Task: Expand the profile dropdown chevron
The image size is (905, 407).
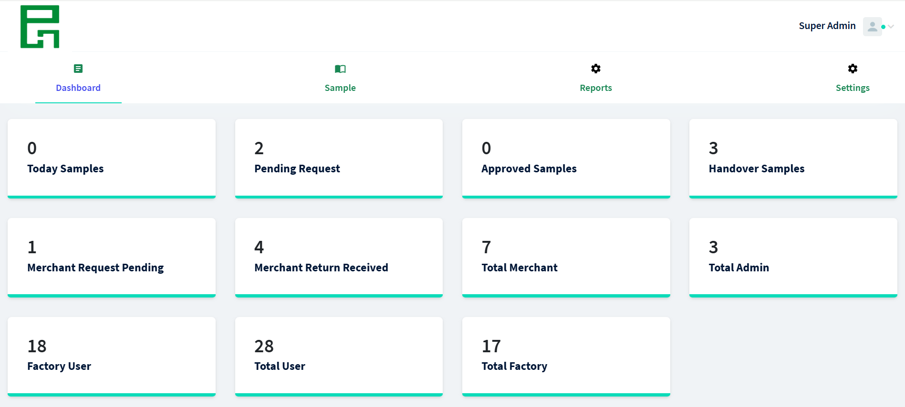Action: click(x=891, y=27)
